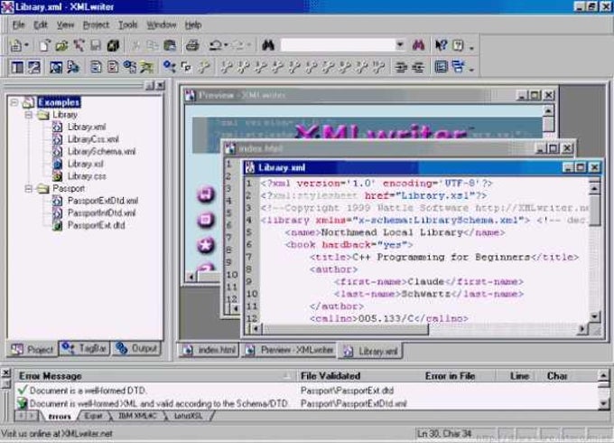Select Library.xsl in project tree
614x443 pixels.
click(x=86, y=164)
